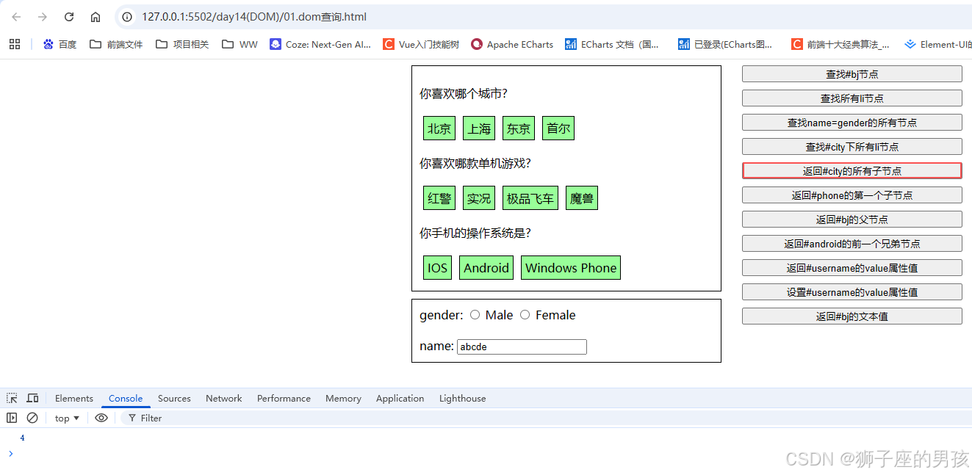The height and width of the screenshot is (475, 972).
Task: Click the 设置#username的value属性值 button
Action: pyautogui.click(x=852, y=291)
